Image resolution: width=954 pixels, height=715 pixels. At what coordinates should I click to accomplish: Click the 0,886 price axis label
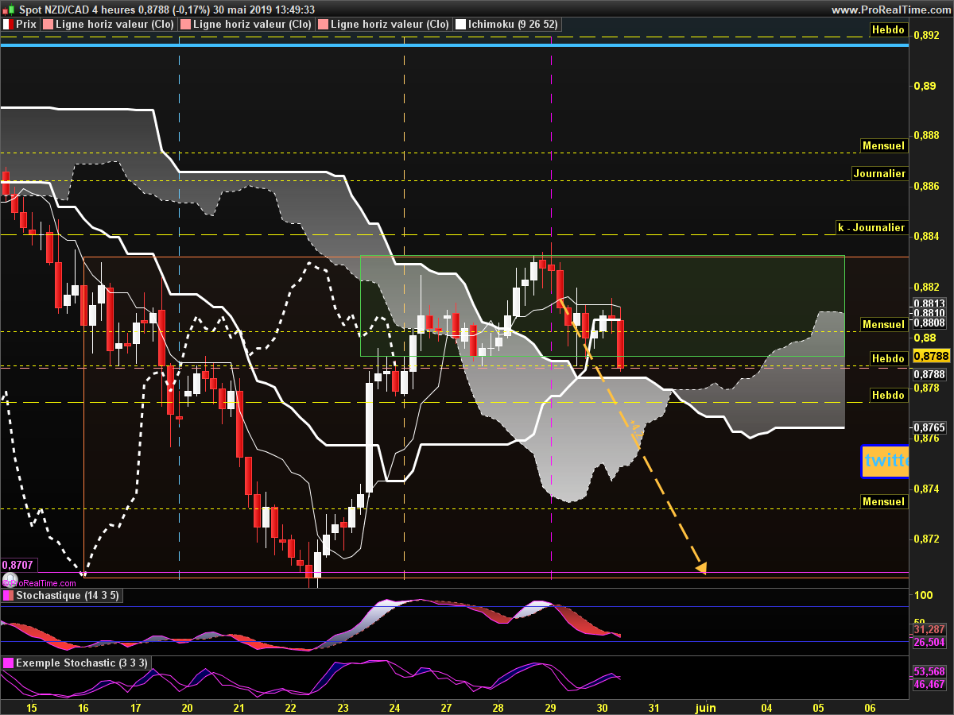(x=927, y=186)
